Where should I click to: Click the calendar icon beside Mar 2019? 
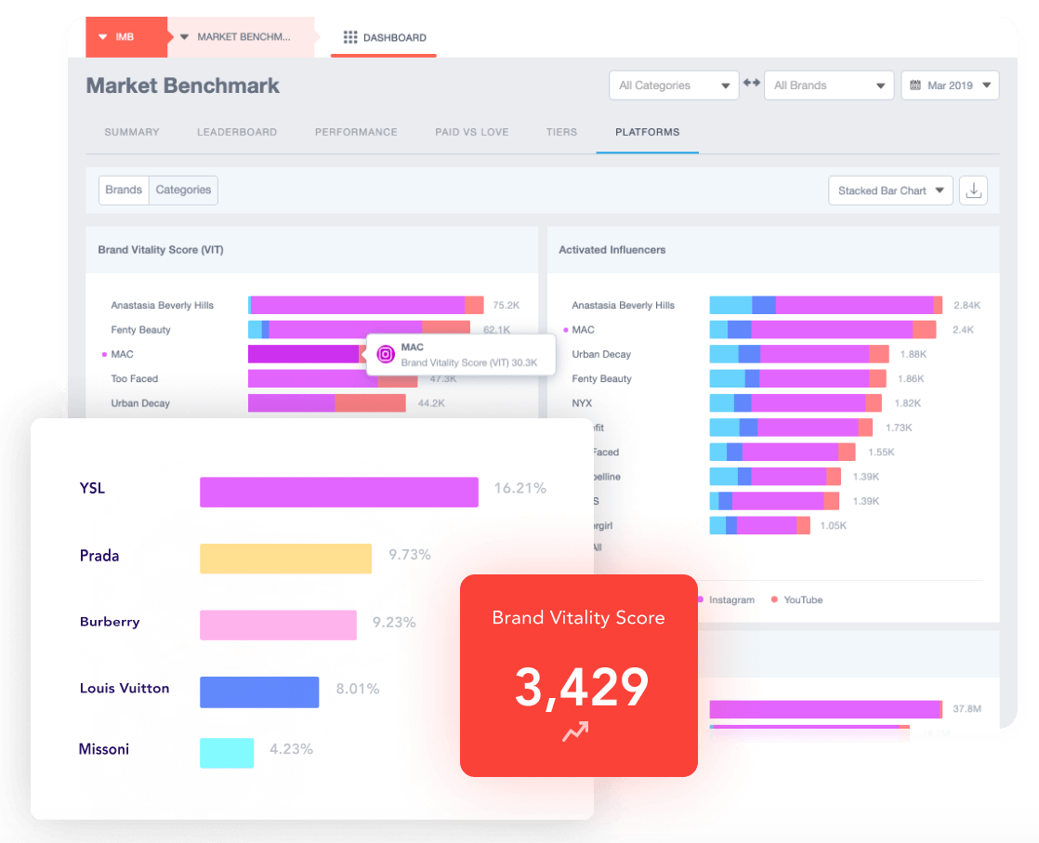coord(915,85)
